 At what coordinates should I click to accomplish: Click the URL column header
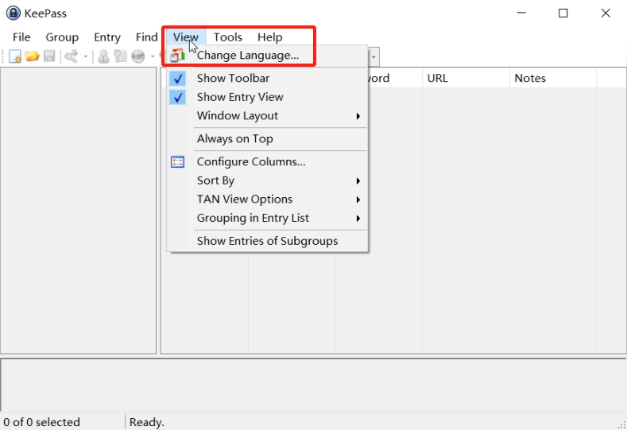click(x=466, y=78)
